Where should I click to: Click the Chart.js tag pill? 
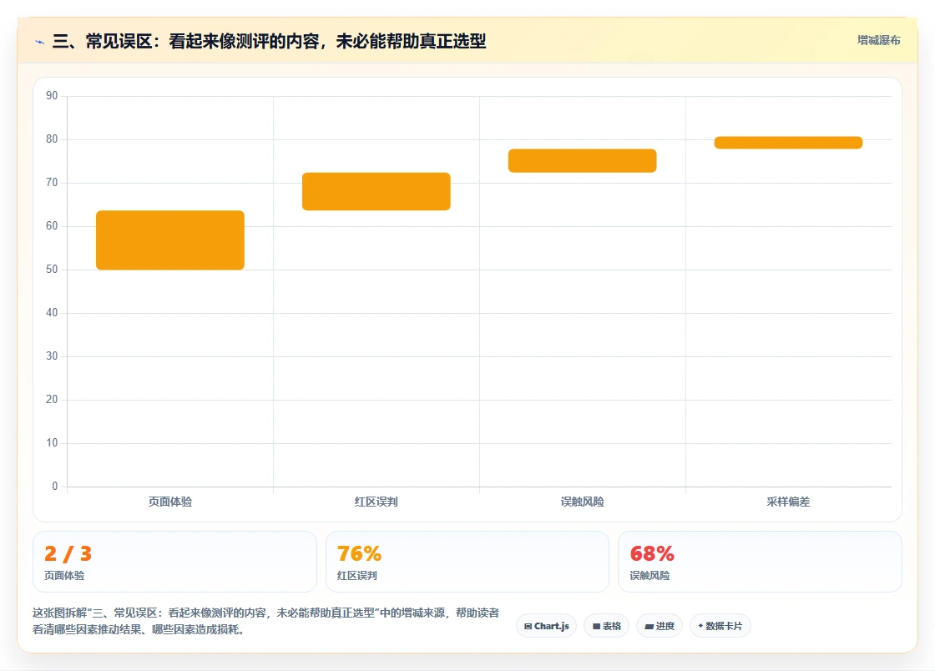(x=546, y=626)
